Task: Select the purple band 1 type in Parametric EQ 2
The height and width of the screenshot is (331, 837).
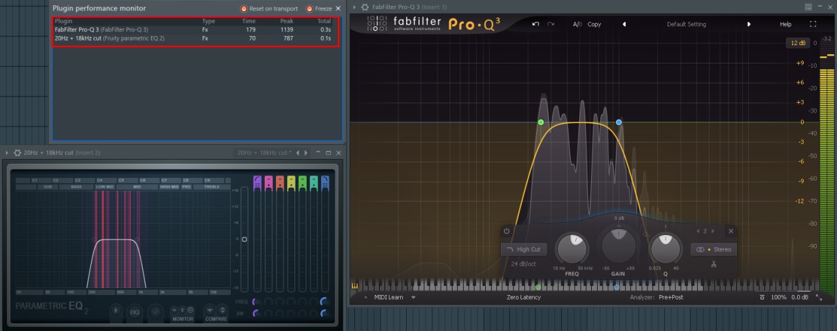Action: 257,182
